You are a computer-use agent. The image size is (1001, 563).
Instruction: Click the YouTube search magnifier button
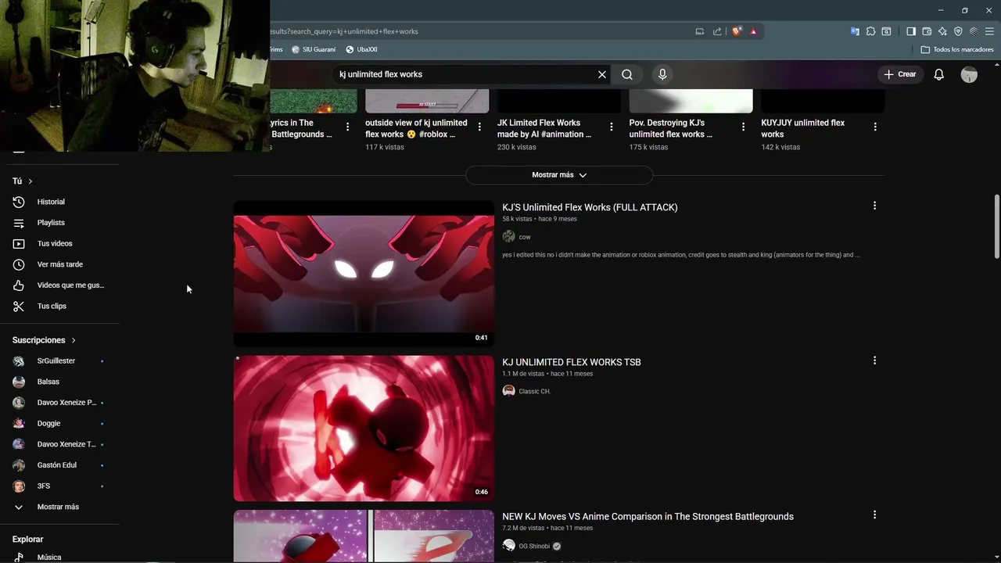click(627, 74)
